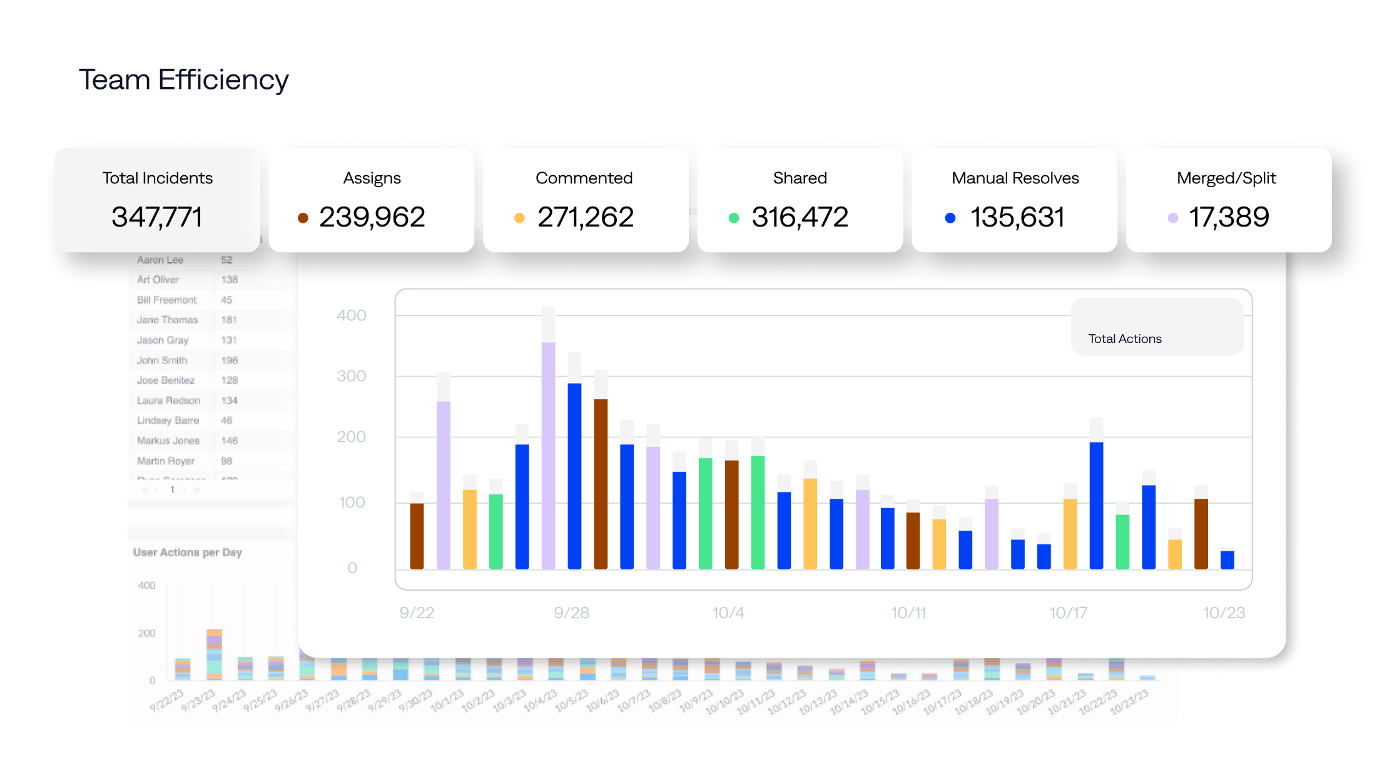Viewport: 1377px width, 771px height.
Task: Select the John Smith row
Action: coord(213,360)
